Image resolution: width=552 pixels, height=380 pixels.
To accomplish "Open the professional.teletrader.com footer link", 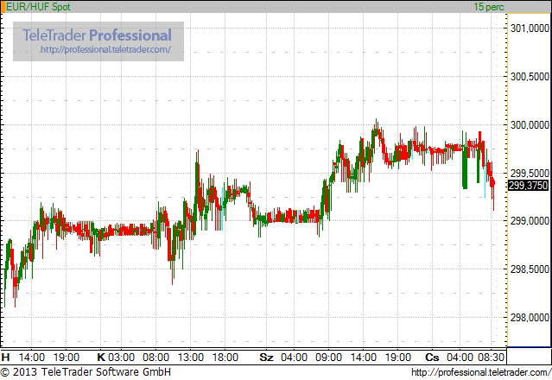I will (481, 372).
